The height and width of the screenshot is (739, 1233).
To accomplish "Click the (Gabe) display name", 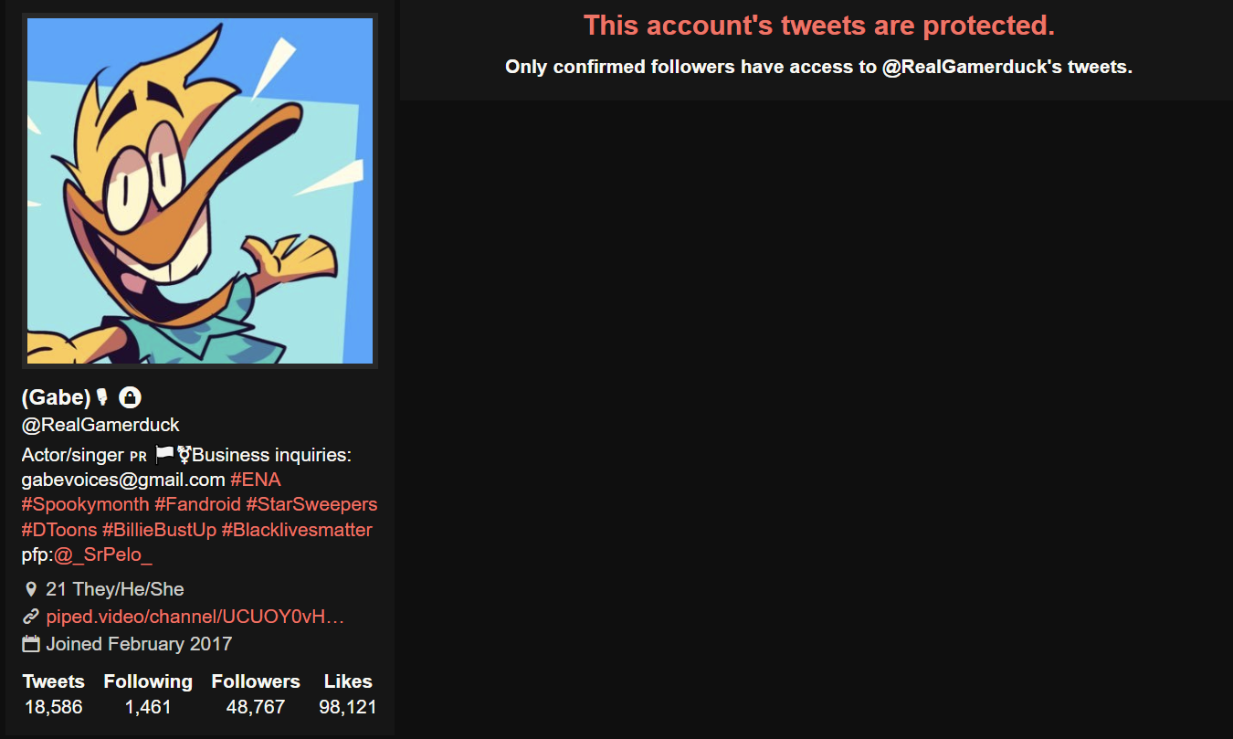I will point(57,397).
